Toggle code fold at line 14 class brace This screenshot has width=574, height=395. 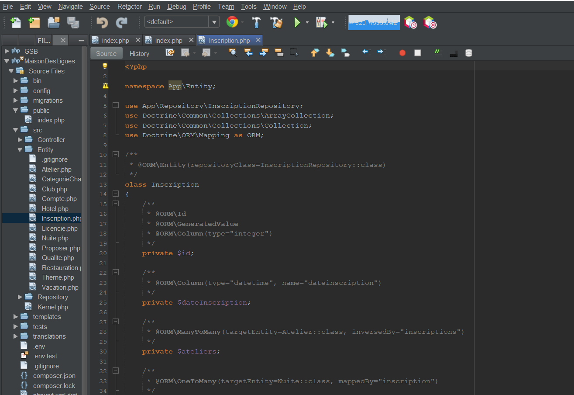[116, 194]
